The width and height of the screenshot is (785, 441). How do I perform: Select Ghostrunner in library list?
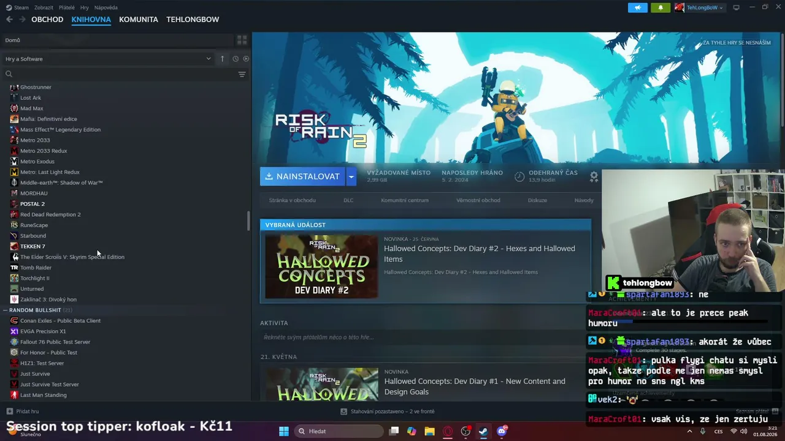pos(36,87)
